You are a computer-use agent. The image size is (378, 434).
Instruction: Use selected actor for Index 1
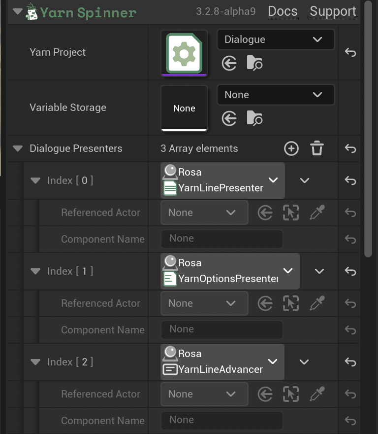point(265,304)
